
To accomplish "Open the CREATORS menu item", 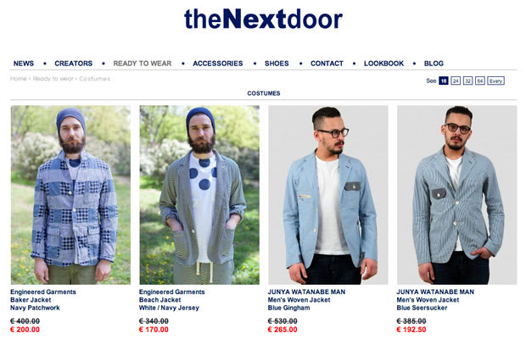I will pyautogui.click(x=74, y=64).
